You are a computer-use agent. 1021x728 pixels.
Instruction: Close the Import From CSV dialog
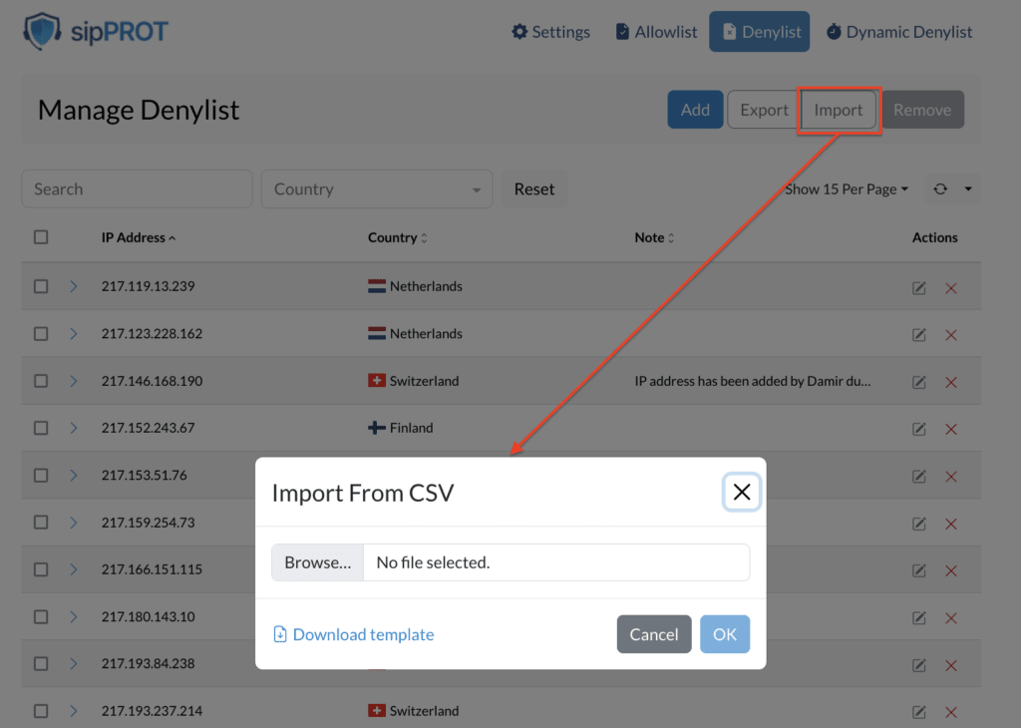click(742, 492)
